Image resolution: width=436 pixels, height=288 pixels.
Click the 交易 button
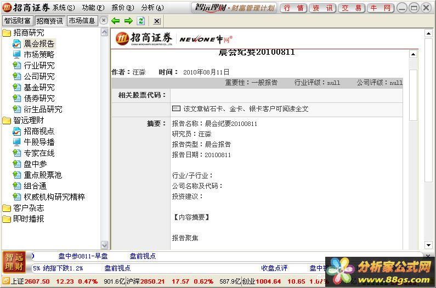point(352,8)
